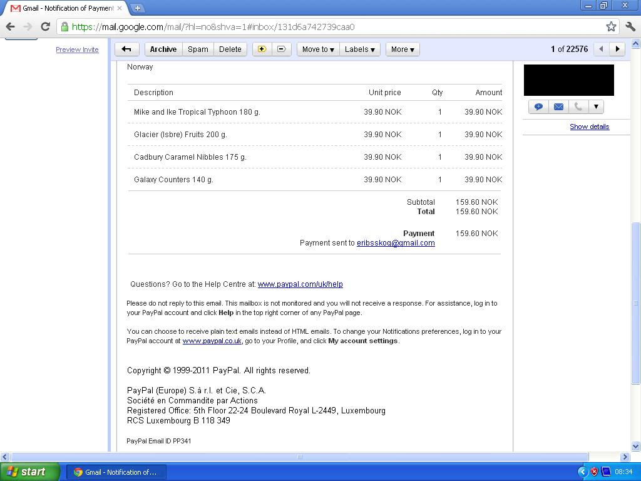
Task: Open the More dropdown menu
Action: coord(403,49)
